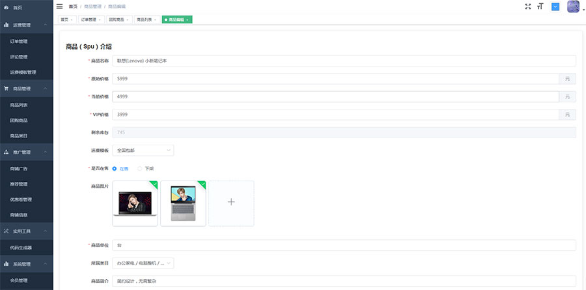Open 评论管理 in the sidebar menu
The width and height of the screenshot is (586, 290).
point(27,57)
